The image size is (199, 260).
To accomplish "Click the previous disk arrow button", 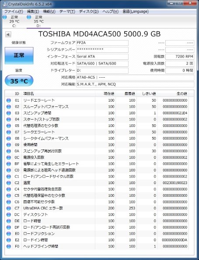I will (8, 34).
